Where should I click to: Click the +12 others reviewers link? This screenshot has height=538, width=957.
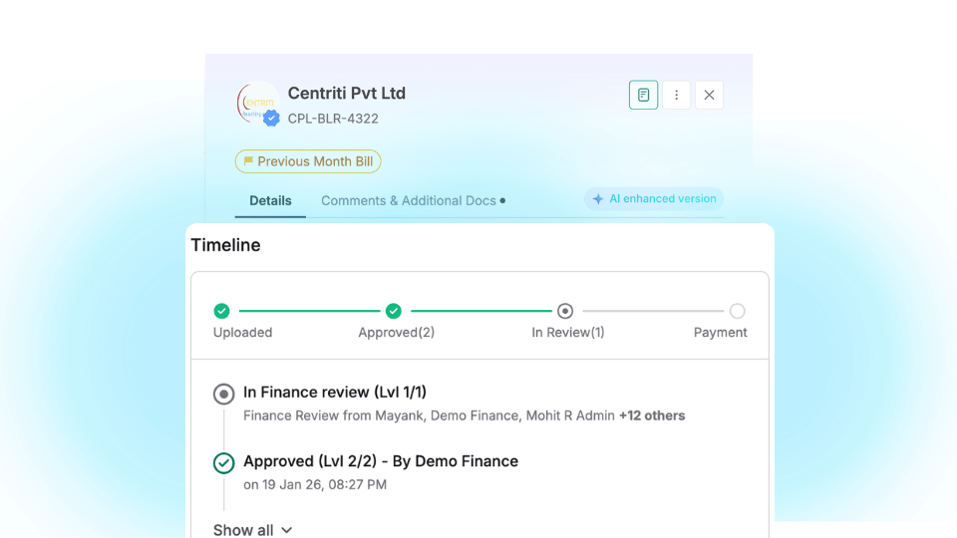[x=652, y=415]
